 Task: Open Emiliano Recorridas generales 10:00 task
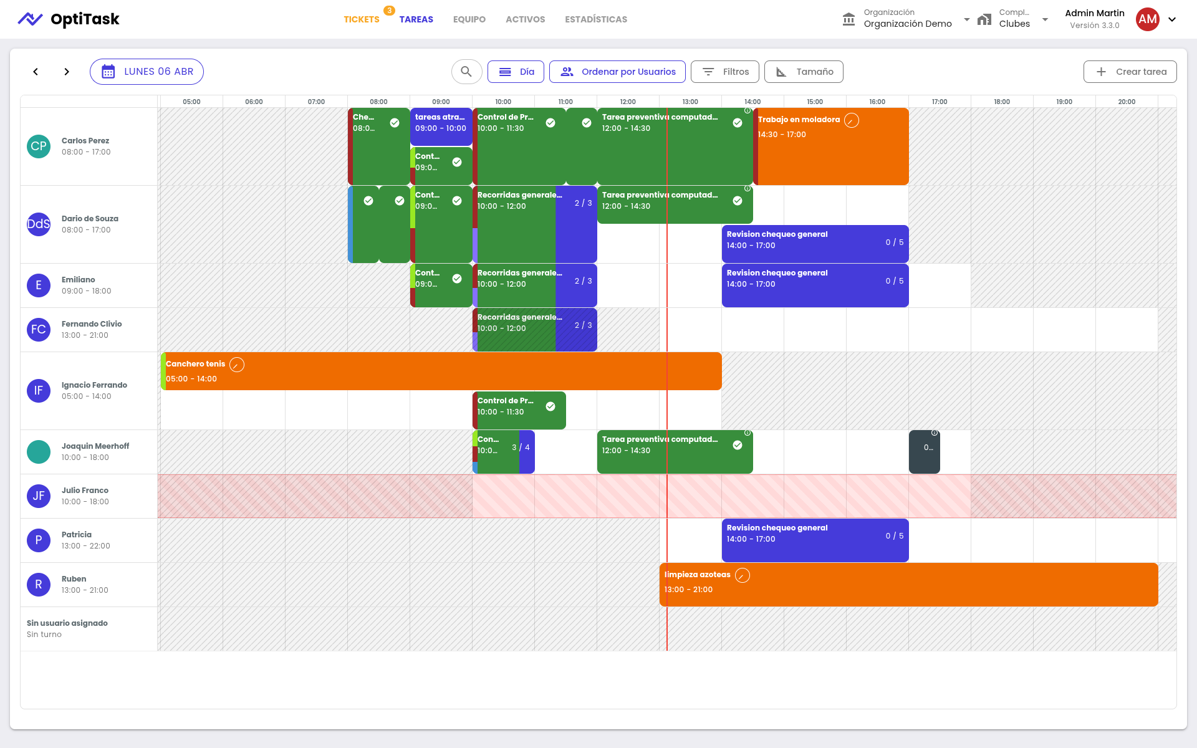pos(535,285)
